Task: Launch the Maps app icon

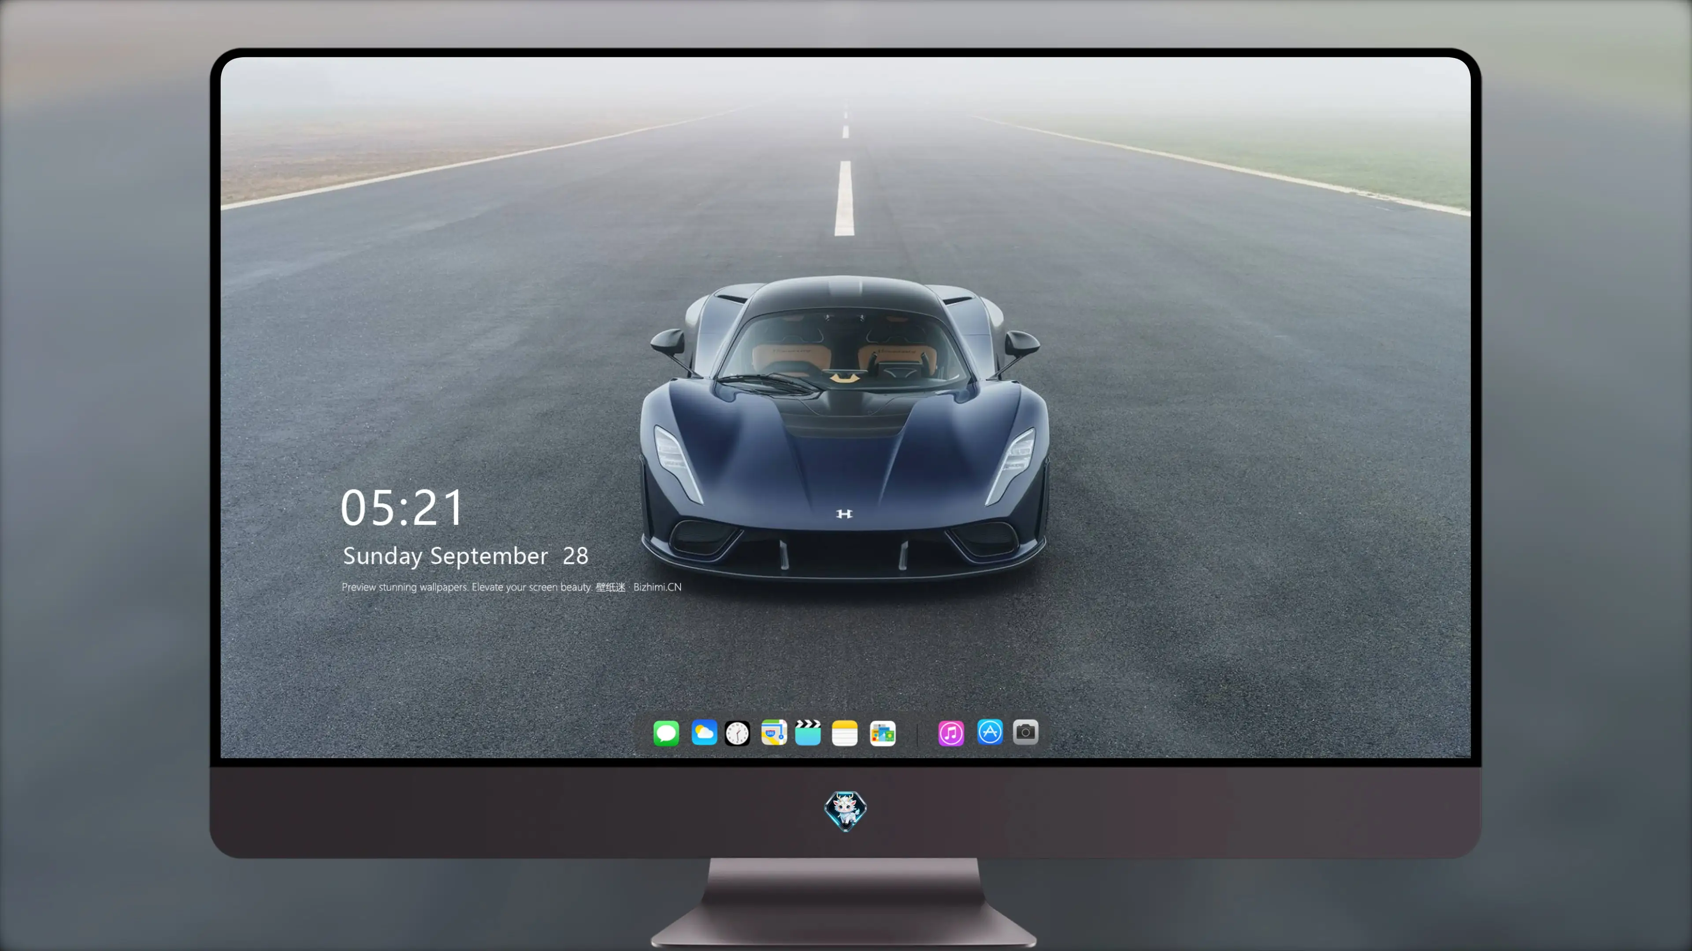Action: point(774,733)
